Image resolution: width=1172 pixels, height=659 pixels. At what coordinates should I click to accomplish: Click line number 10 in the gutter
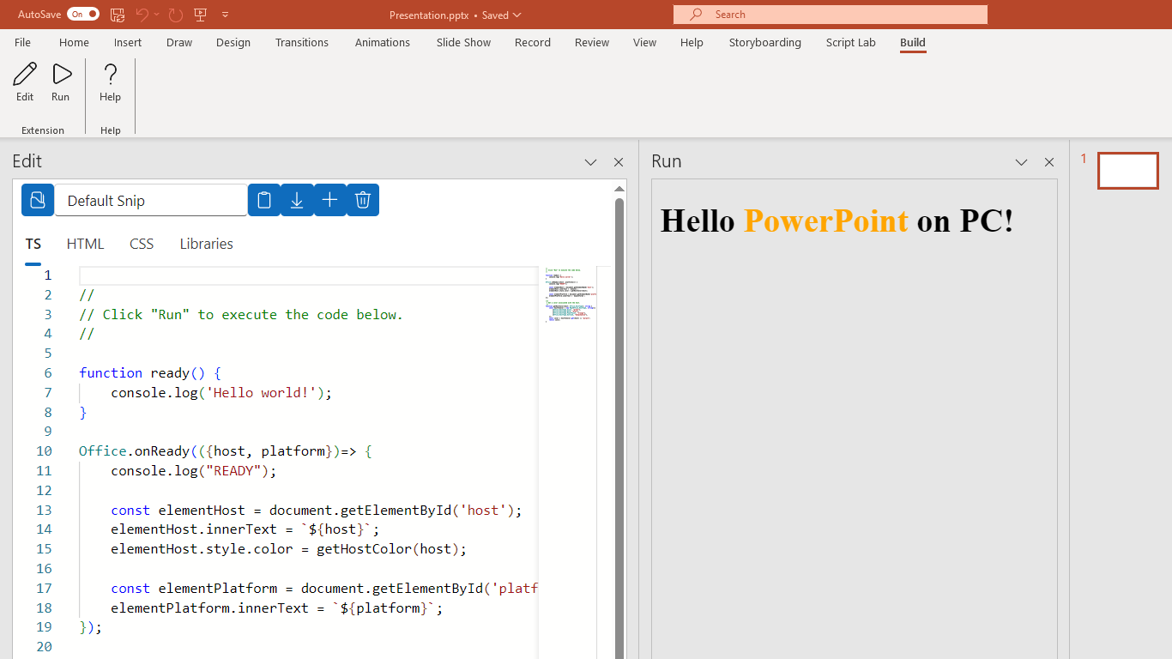click(44, 450)
